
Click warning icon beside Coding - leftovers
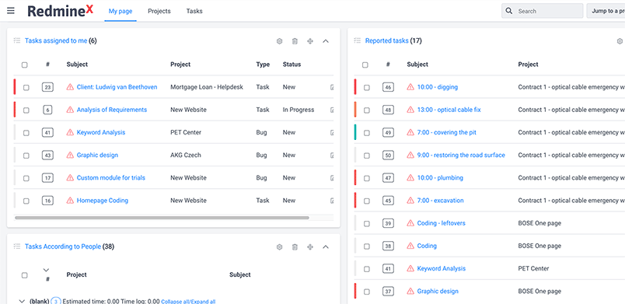click(x=410, y=223)
